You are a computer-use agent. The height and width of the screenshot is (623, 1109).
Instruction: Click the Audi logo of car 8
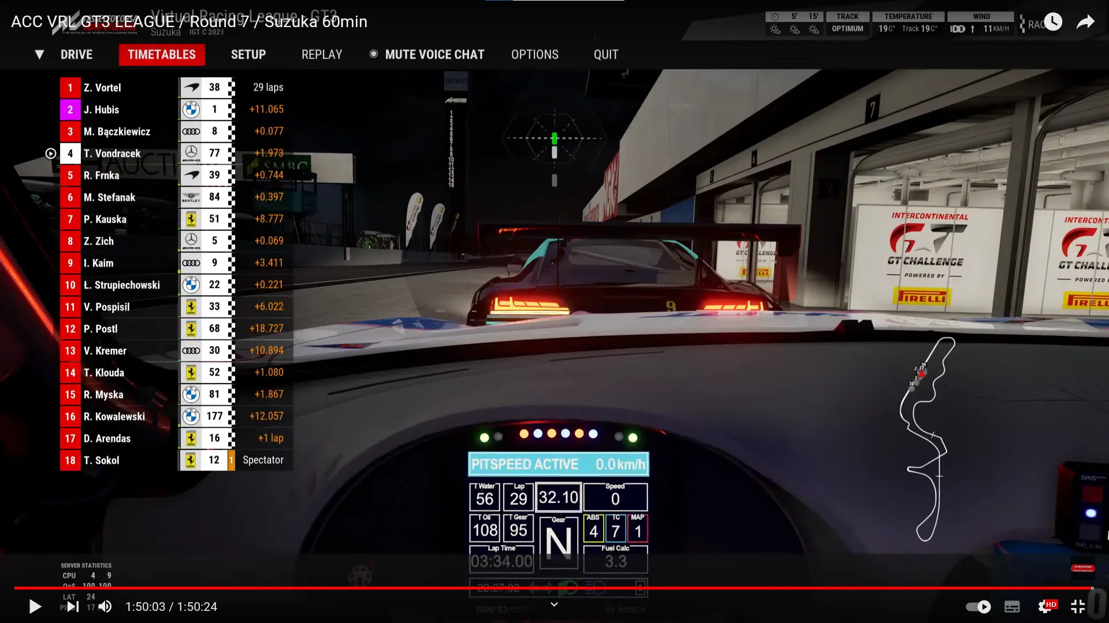(191, 132)
